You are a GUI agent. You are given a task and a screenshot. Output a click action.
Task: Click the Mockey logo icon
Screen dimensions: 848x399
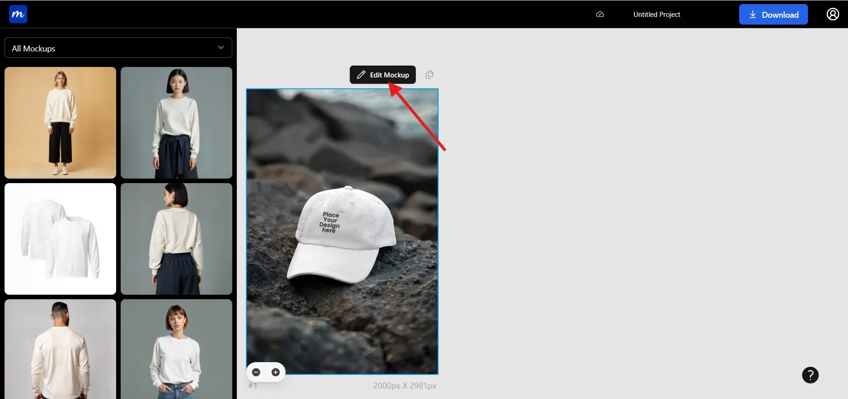point(18,14)
